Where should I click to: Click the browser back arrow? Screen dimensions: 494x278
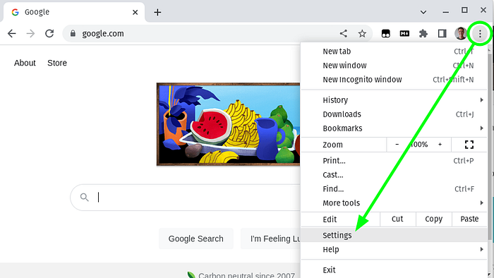point(12,33)
